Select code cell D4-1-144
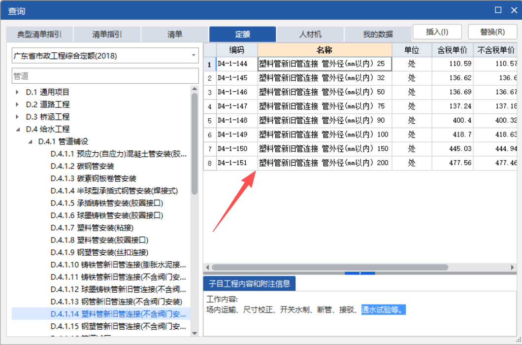Image resolution: width=522 pixels, height=345 pixels. pos(237,64)
